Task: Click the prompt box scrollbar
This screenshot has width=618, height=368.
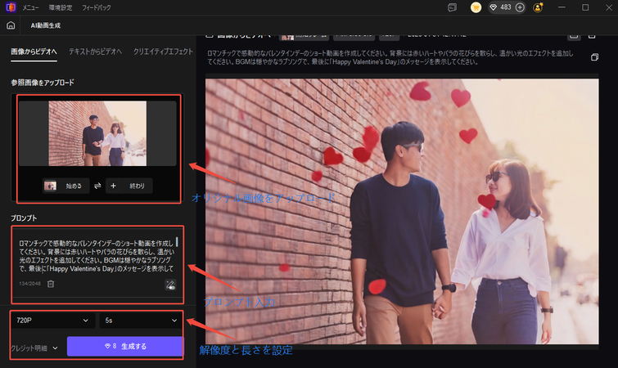Action: coord(177,242)
